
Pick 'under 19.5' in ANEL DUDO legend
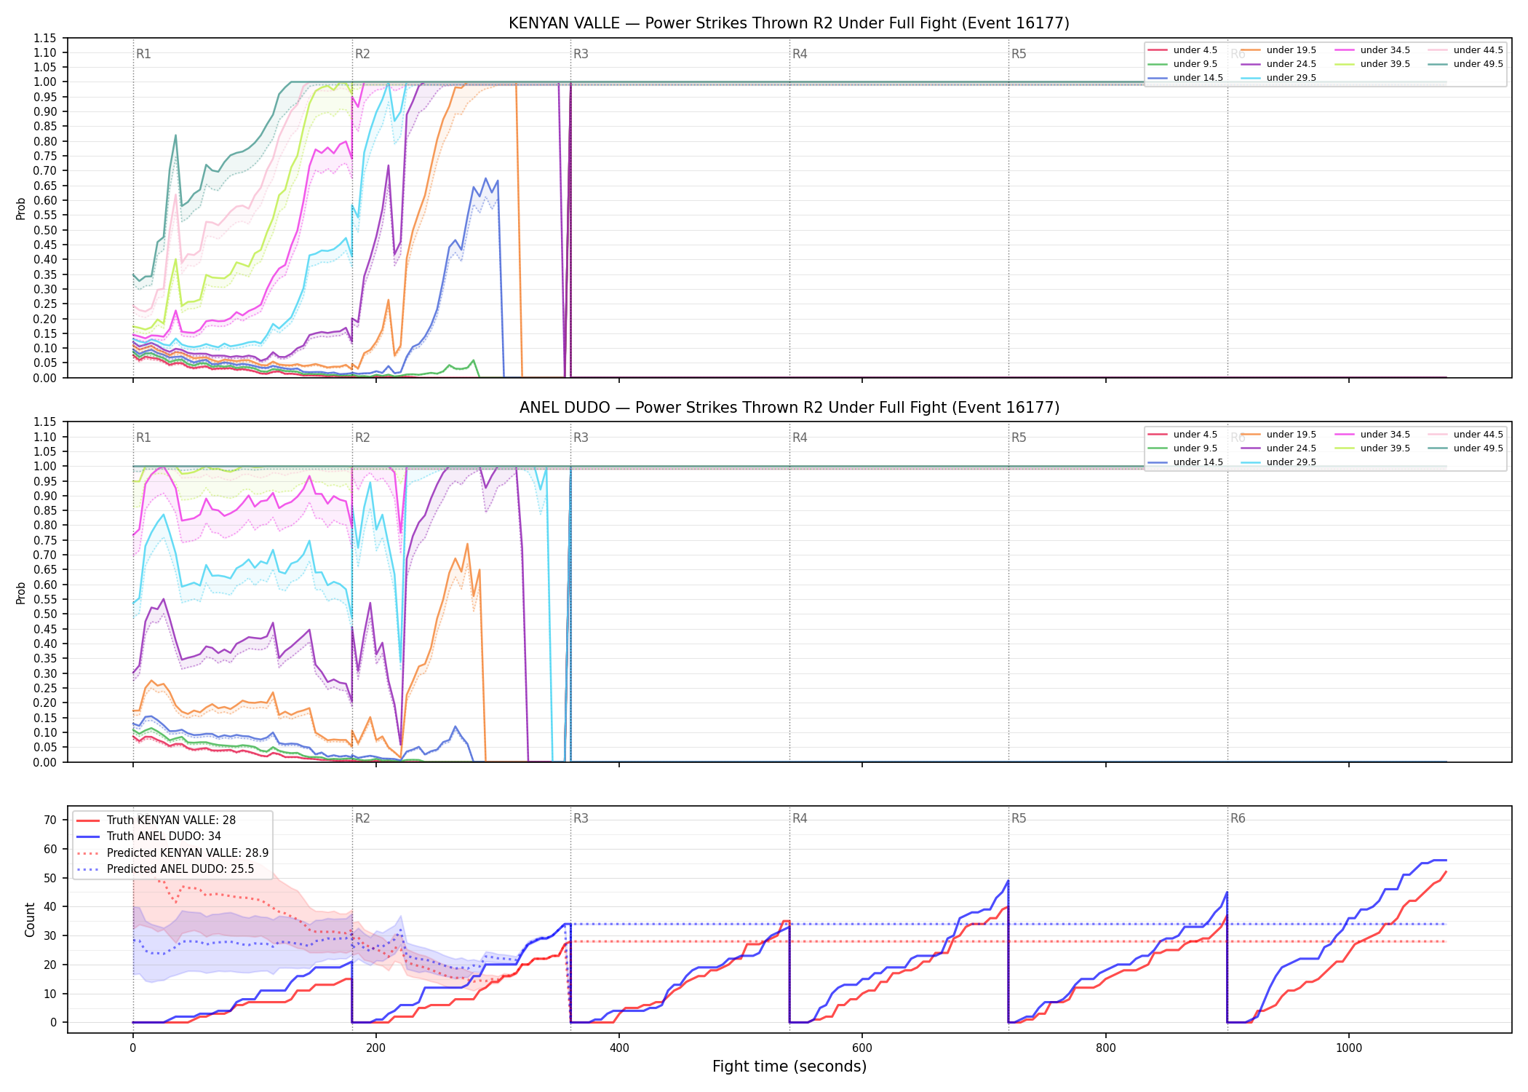click(x=1278, y=435)
